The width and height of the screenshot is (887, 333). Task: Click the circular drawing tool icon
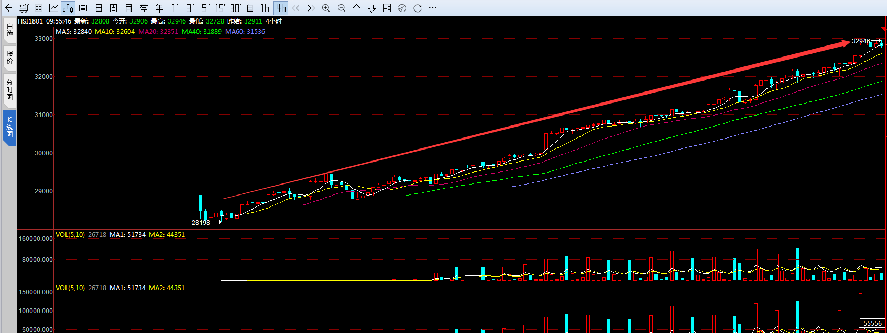click(x=402, y=8)
